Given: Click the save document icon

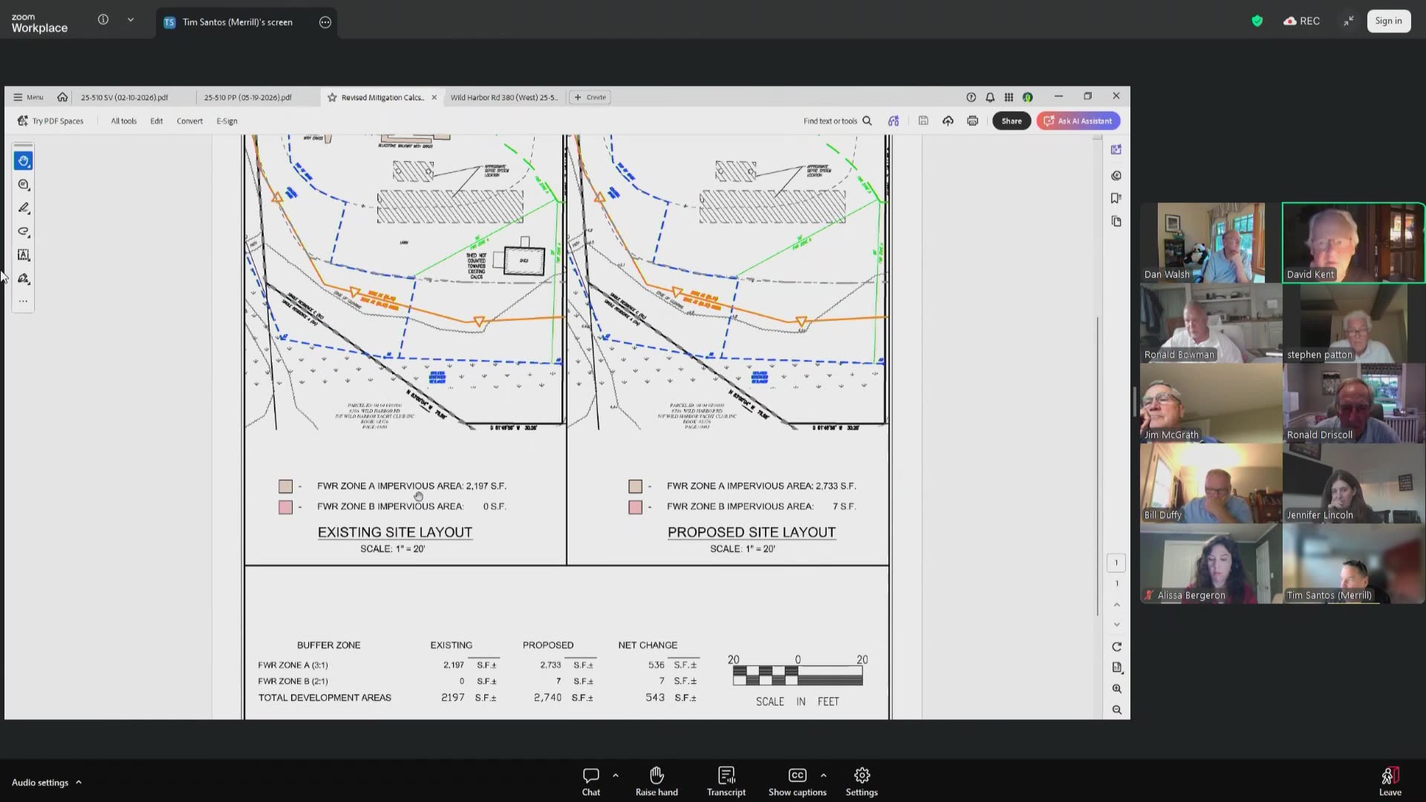Looking at the screenshot, I should coord(923,121).
